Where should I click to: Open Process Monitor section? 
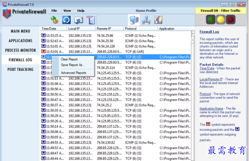click(x=20, y=50)
